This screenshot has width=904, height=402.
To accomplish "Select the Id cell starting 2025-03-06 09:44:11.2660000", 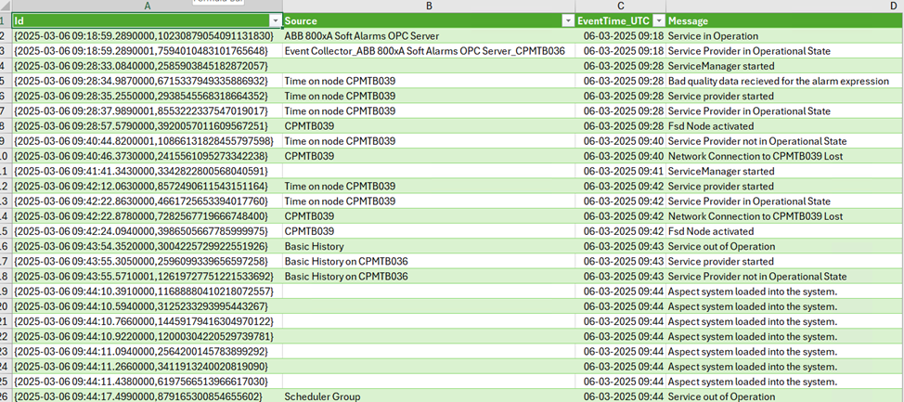I will [x=148, y=366].
